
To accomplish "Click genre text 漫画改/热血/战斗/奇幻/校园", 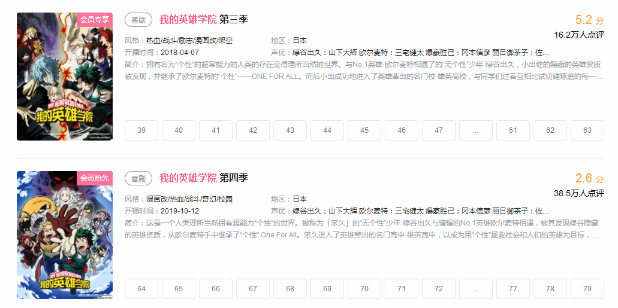I will point(189,199).
